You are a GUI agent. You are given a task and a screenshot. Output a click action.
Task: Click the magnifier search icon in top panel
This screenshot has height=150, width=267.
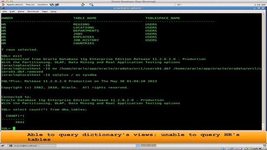tap(91, 5)
